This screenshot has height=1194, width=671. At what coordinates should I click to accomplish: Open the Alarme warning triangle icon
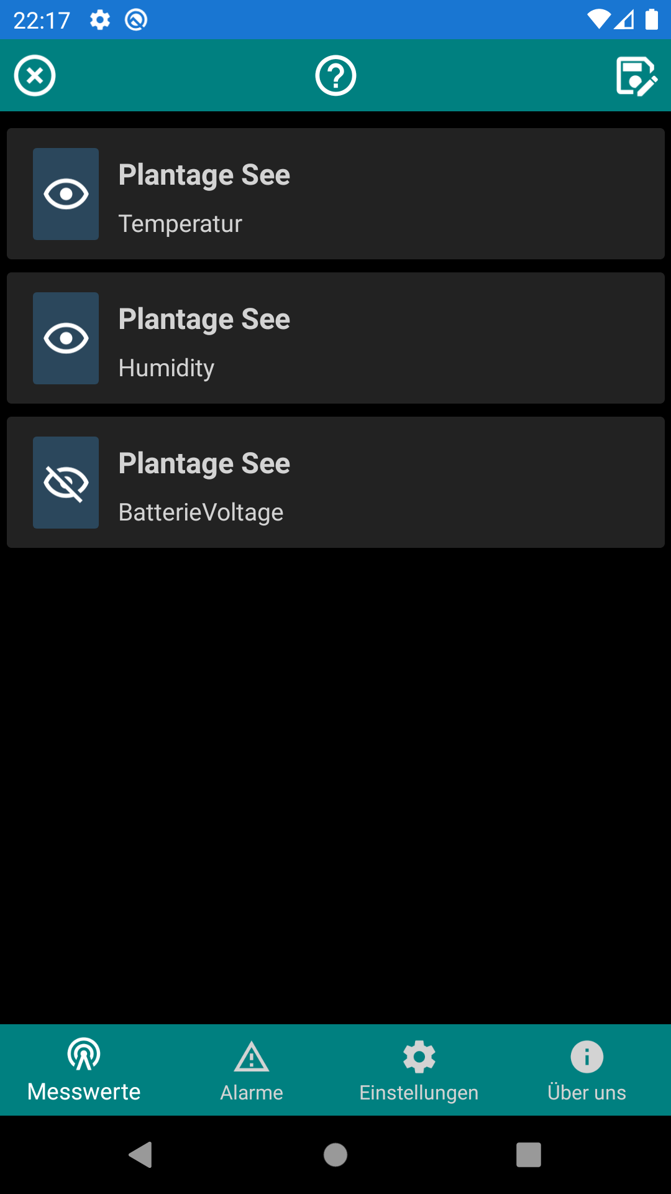click(x=252, y=1057)
